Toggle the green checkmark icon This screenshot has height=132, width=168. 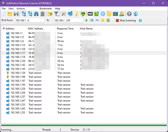108,20
